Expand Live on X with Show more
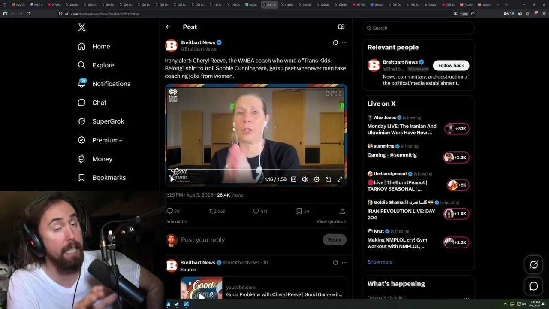This screenshot has height=309, width=549. [380, 262]
